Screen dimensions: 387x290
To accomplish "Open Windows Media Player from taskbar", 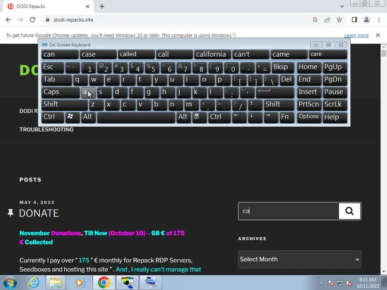I will (79, 282).
